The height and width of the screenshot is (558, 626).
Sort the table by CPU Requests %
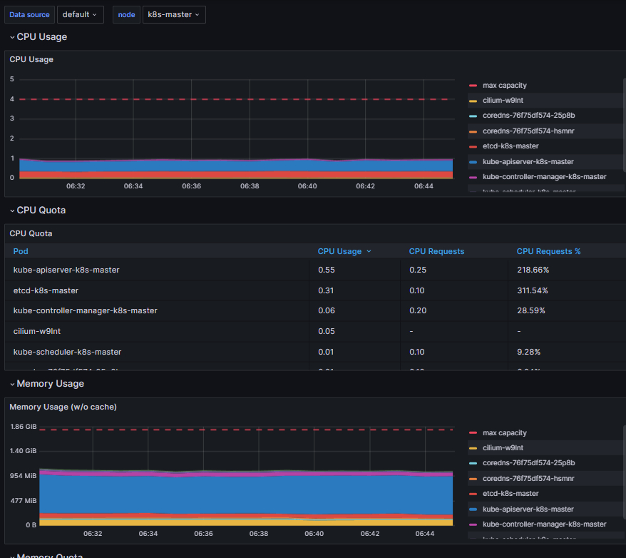(548, 251)
